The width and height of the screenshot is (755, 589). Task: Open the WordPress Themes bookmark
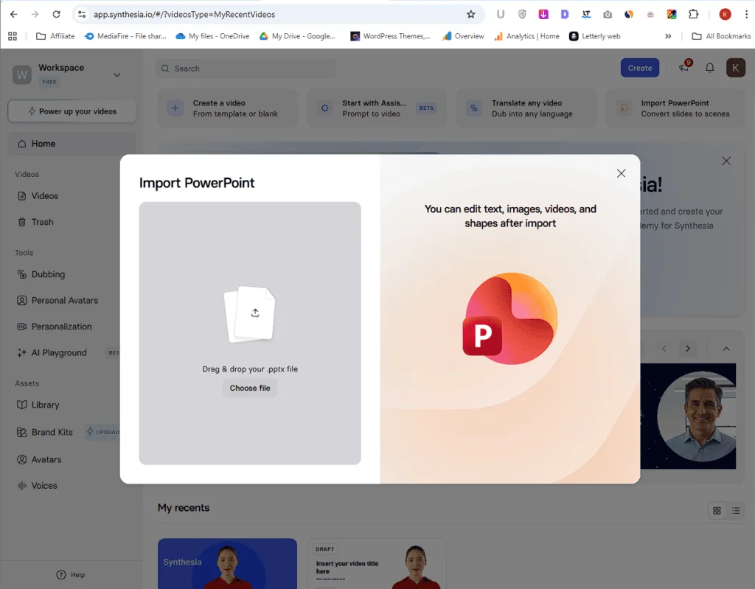point(390,36)
